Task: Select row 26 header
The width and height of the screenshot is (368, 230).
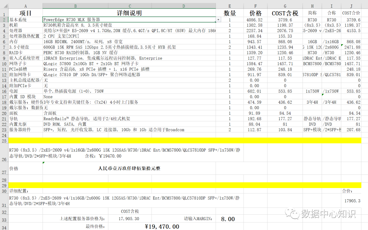Action: [4, 153]
